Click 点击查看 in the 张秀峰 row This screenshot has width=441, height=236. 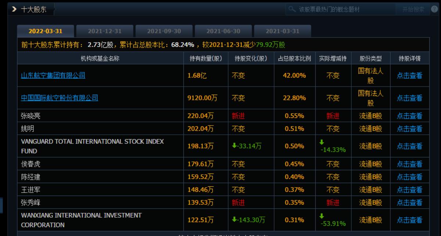pyautogui.click(x=409, y=203)
